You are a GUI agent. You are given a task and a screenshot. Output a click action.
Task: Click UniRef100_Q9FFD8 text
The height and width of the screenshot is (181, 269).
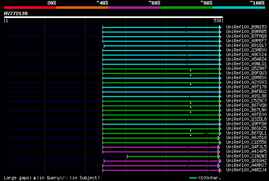[246, 124]
